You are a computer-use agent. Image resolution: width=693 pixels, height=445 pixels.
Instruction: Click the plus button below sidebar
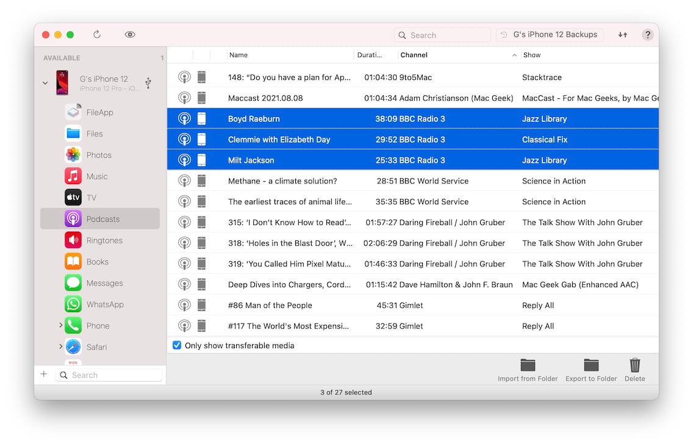tap(44, 374)
